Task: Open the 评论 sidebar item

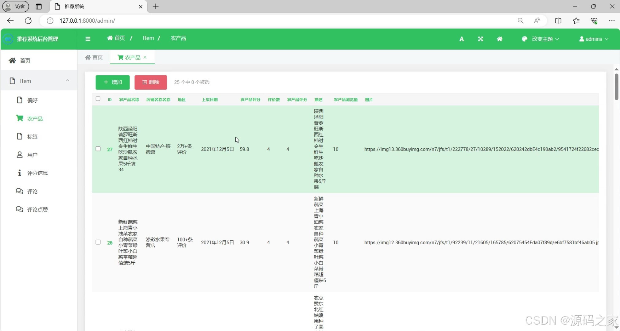Action: coord(39,191)
